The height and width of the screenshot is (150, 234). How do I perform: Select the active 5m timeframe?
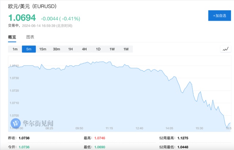click(29, 49)
